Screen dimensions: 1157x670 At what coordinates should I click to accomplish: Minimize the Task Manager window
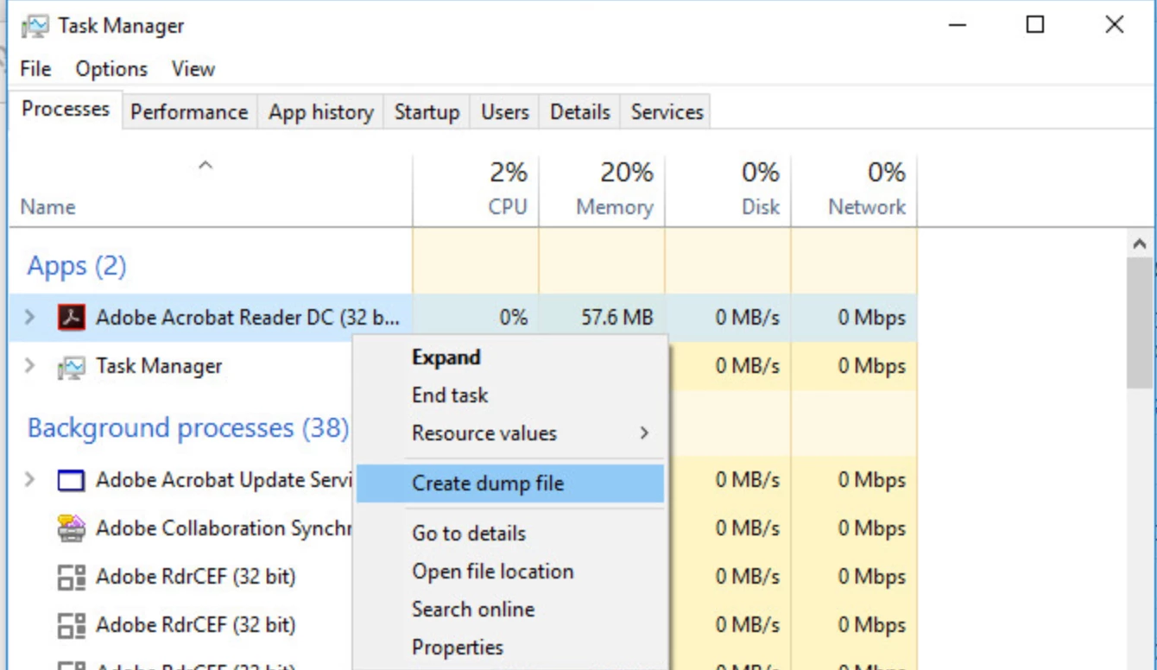tap(957, 25)
